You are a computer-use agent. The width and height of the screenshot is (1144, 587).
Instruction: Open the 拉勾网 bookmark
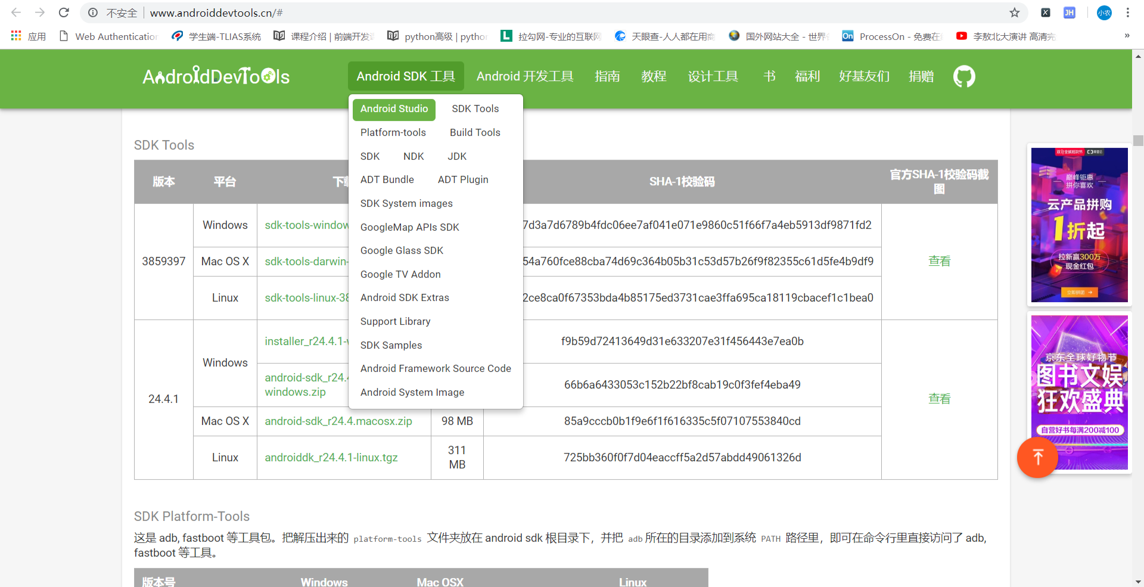[551, 36]
